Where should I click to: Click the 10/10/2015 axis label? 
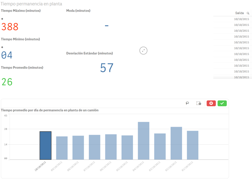coord(40,166)
